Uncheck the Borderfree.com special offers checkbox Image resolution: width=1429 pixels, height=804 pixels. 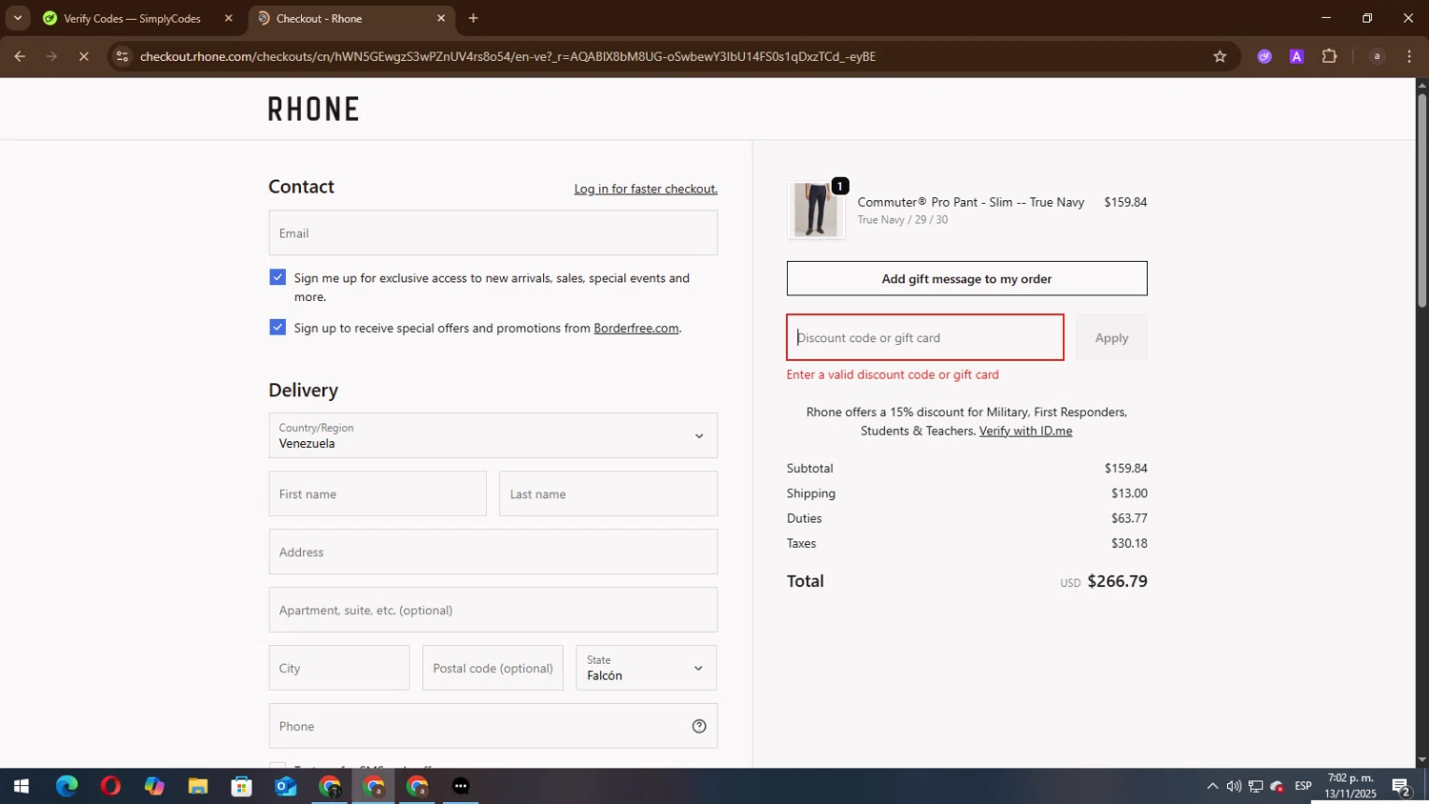click(x=277, y=327)
